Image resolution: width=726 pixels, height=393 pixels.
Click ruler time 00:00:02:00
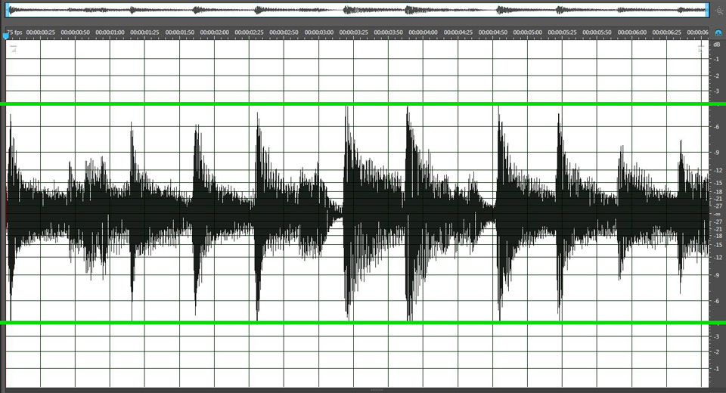point(214,32)
